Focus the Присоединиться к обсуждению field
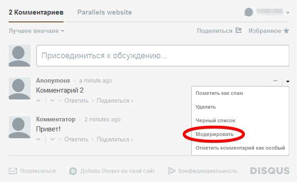The image size is (297, 182). (163, 56)
